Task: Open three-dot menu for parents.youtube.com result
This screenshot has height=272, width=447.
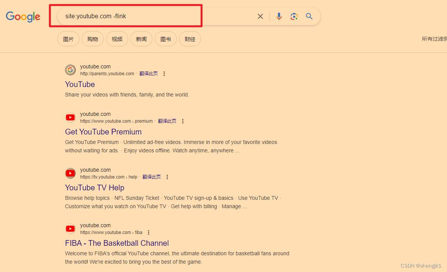Action: point(164,74)
